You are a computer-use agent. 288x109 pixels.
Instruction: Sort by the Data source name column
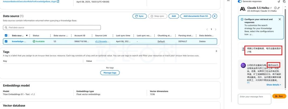pyautogui.click(x=27, y=36)
